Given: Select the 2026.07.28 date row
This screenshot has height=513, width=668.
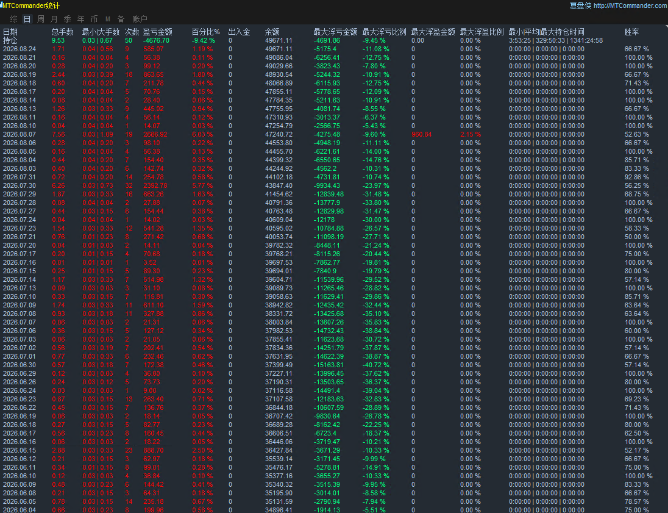Looking at the screenshot, I should tap(19, 203).
